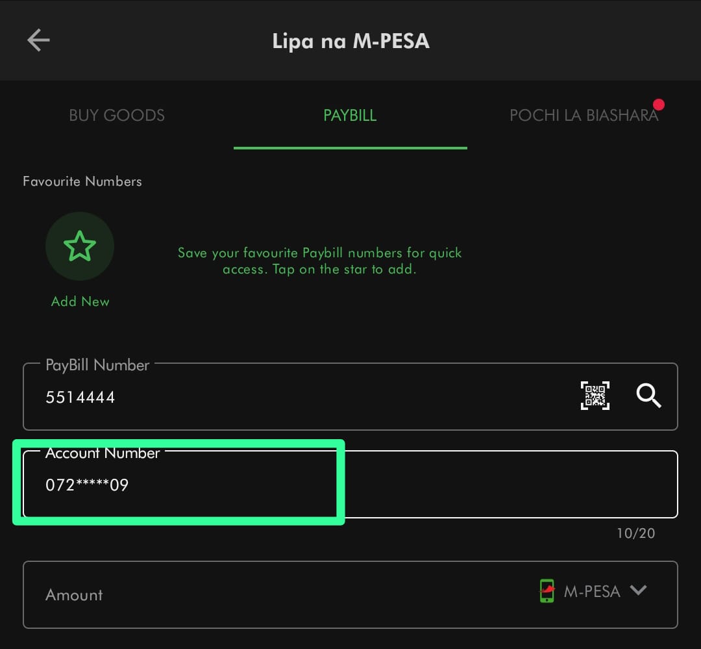Tap the red notification dot on Pochi tab

coord(659,105)
